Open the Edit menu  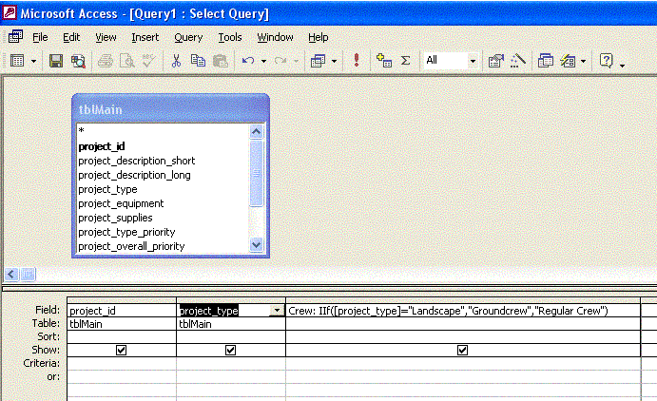click(71, 37)
